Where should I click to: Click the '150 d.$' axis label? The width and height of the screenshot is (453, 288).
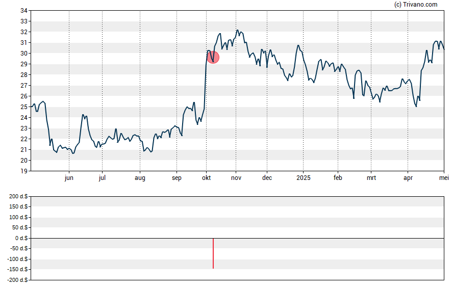(x=18, y=206)
